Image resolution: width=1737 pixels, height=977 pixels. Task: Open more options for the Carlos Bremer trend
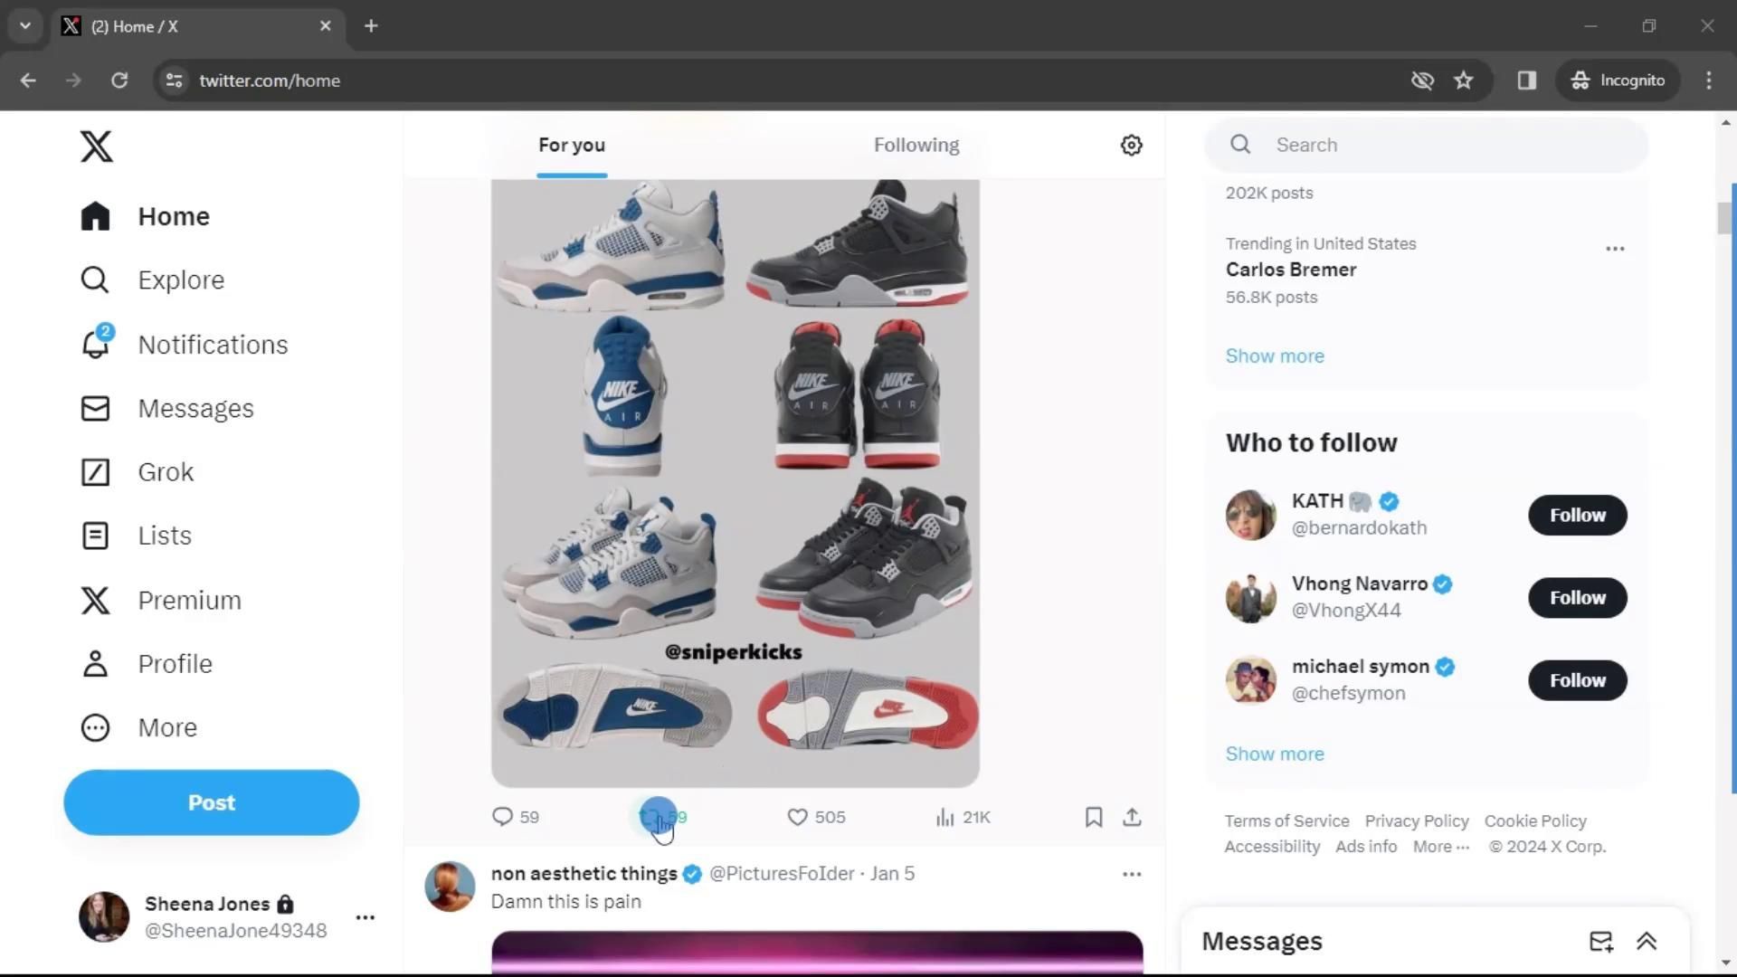tap(1615, 249)
